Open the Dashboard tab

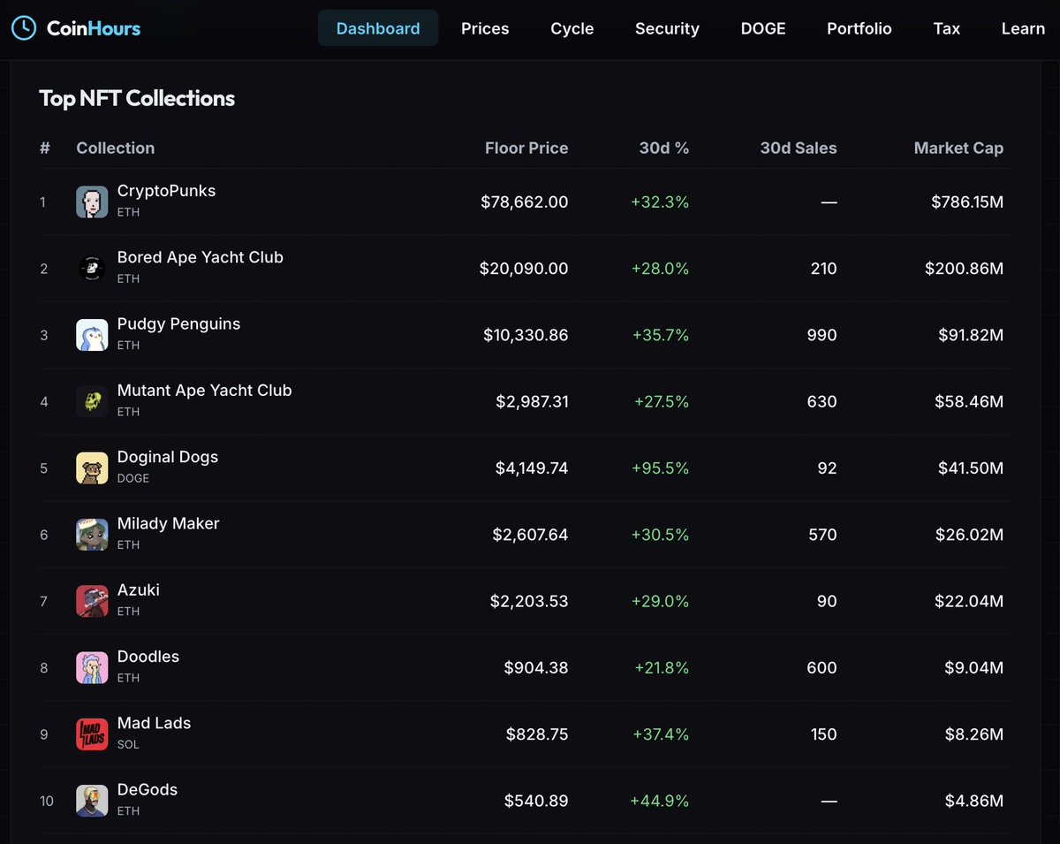pyautogui.click(x=378, y=28)
